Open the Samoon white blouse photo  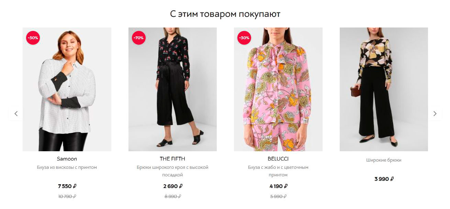67,89
